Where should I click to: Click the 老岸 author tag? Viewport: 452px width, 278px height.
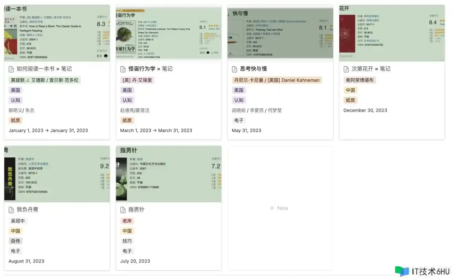[x=127, y=221]
